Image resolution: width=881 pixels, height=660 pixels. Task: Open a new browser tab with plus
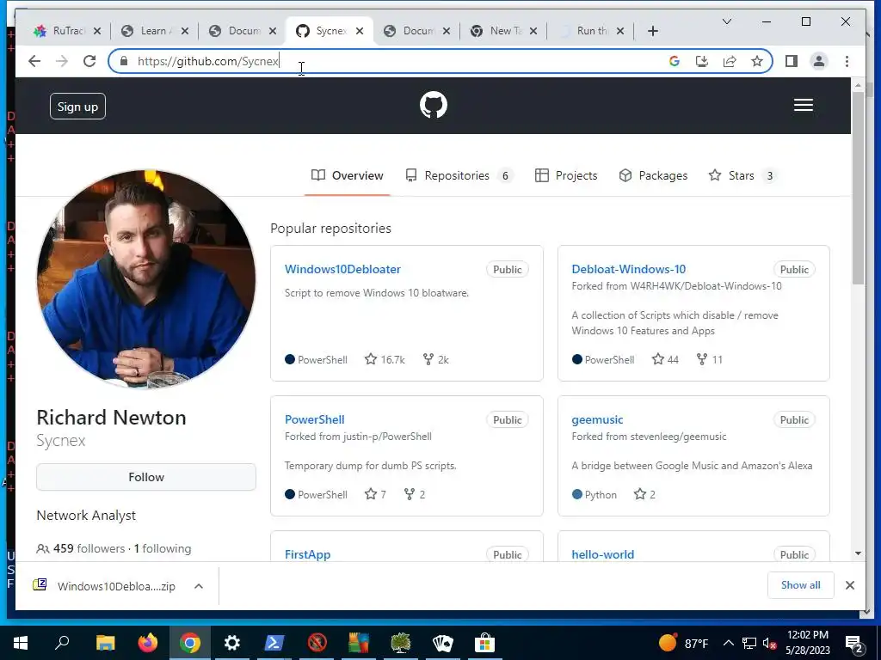(652, 31)
